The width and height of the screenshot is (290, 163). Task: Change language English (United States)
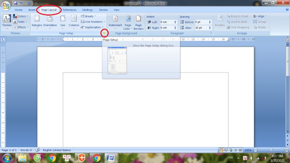(57, 150)
